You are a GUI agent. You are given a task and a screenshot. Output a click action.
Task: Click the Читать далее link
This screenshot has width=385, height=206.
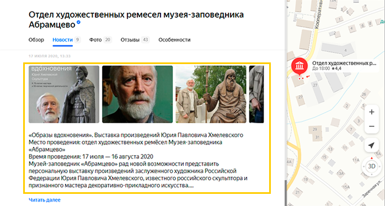click(x=45, y=200)
